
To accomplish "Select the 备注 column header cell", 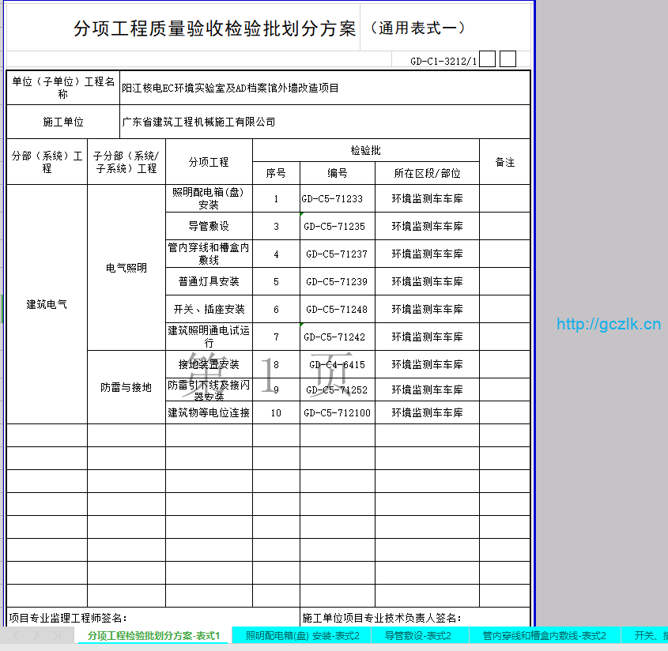I will pyautogui.click(x=504, y=162).
